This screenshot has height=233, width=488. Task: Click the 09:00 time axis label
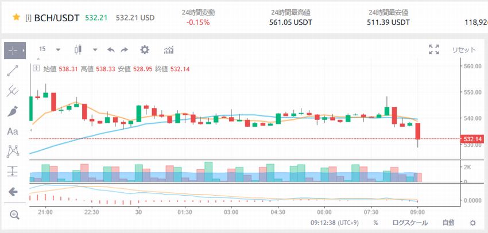coord(417,212)
